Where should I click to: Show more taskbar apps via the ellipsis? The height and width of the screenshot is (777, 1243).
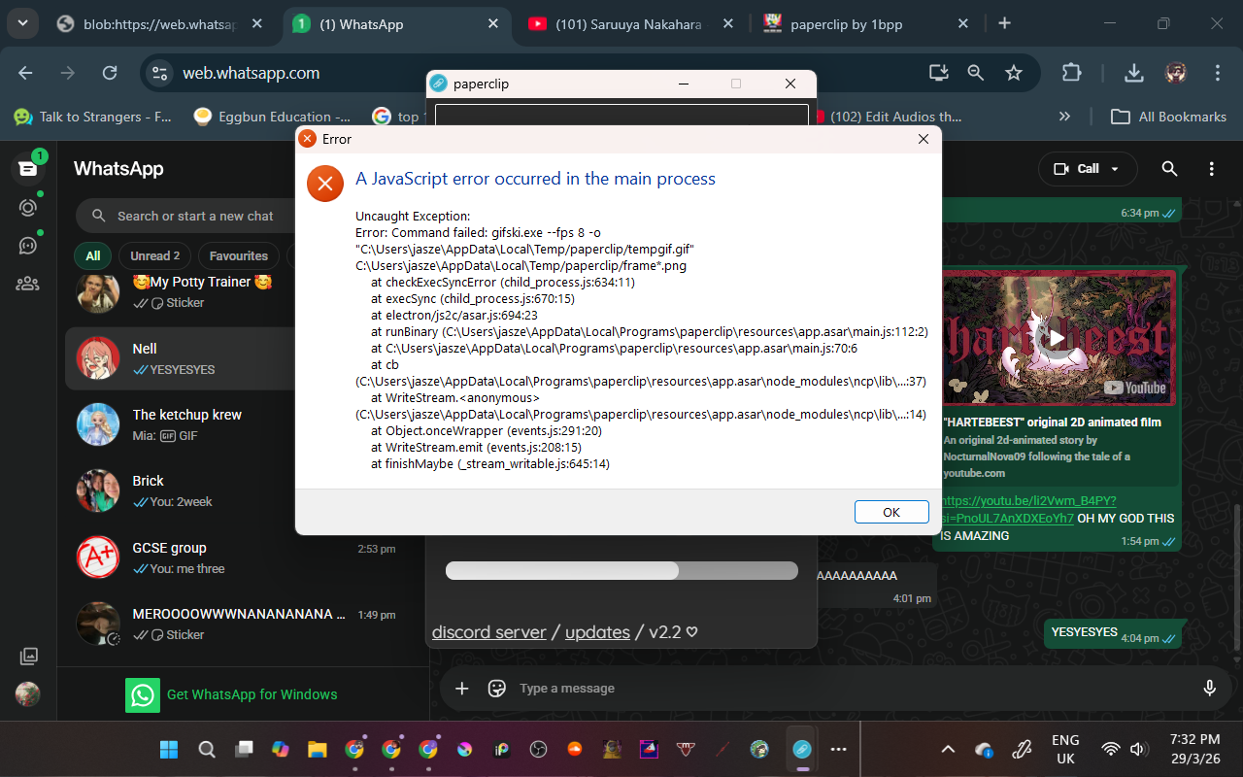pos(839,749)
